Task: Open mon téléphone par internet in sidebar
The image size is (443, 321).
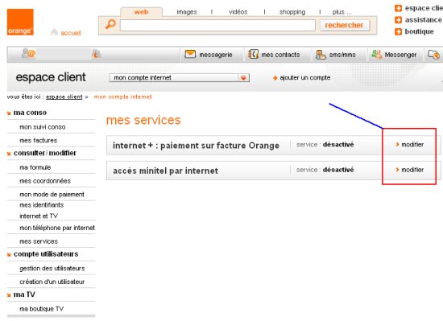Action: click(57, 228)
